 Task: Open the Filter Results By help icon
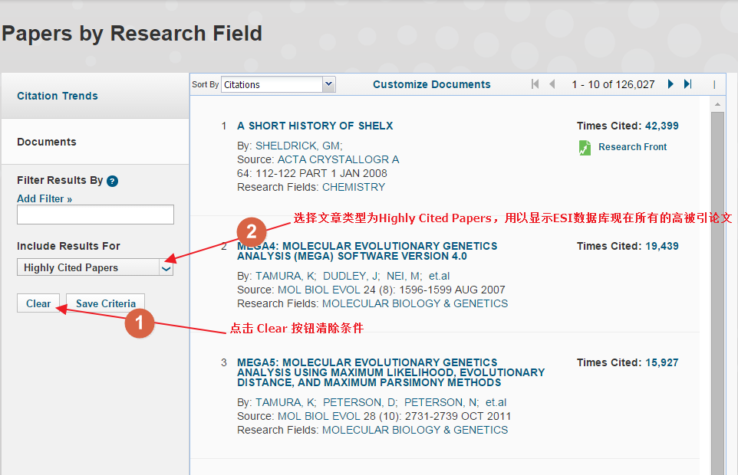tap(112, 181)
